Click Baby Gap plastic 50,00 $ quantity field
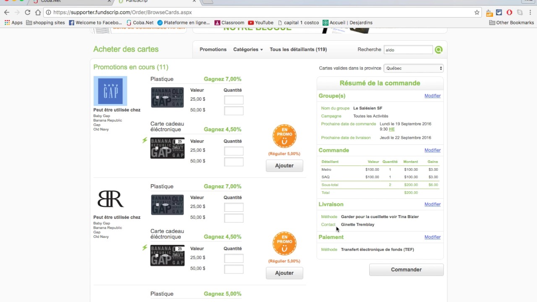 234,111
